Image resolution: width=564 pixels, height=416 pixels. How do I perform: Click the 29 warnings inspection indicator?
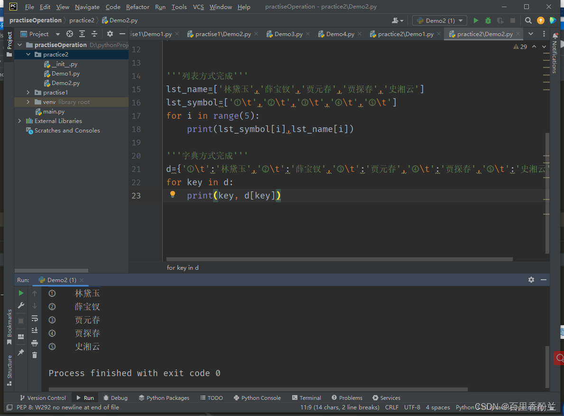tap(520, 47)
